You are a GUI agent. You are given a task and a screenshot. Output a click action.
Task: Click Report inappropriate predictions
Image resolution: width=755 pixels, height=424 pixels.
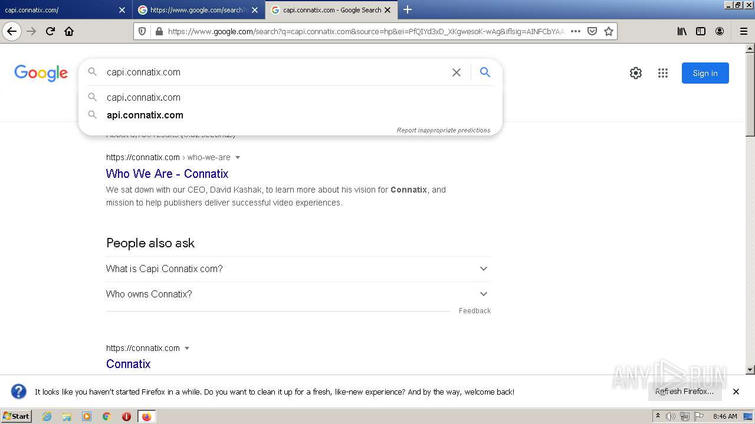[444, 130]
